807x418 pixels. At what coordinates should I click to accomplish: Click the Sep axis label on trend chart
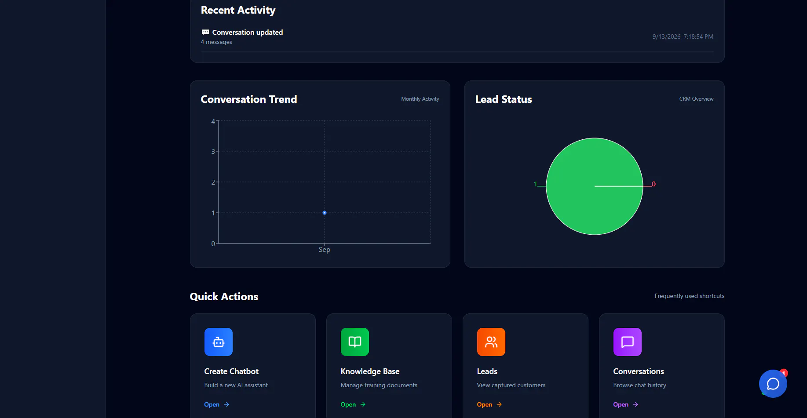(325, 250)
